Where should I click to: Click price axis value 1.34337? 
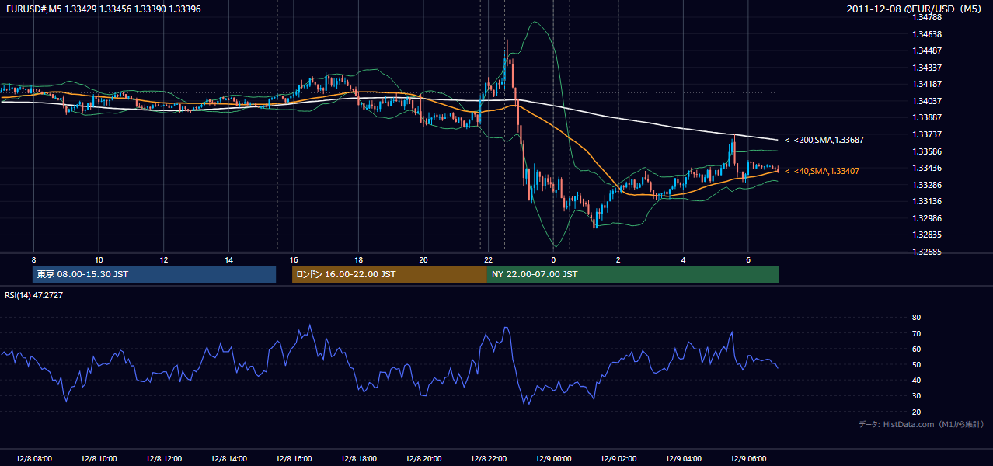click(x=928, y=68)
